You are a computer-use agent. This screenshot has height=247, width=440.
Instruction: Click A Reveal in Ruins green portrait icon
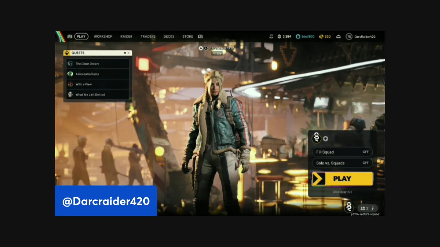pos(70,74)
